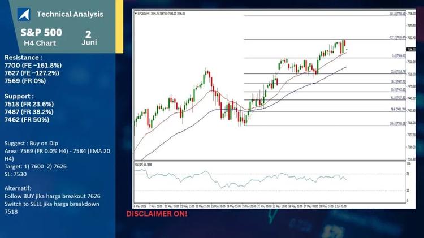Click the blue arrow logo icon
This screenshot has width=424, height=238.
point(24,14)
